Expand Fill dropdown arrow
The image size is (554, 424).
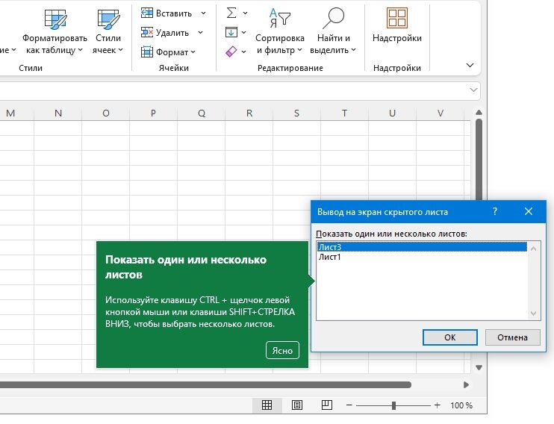(244, 33)
